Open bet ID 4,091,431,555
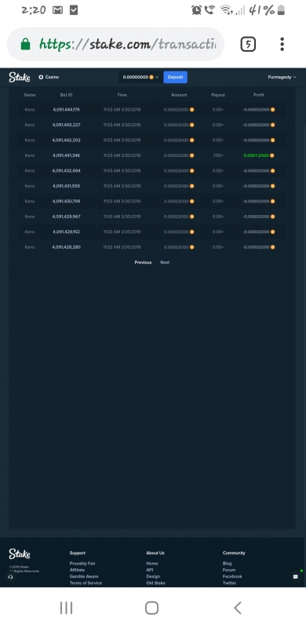 [x=66, y=186]
